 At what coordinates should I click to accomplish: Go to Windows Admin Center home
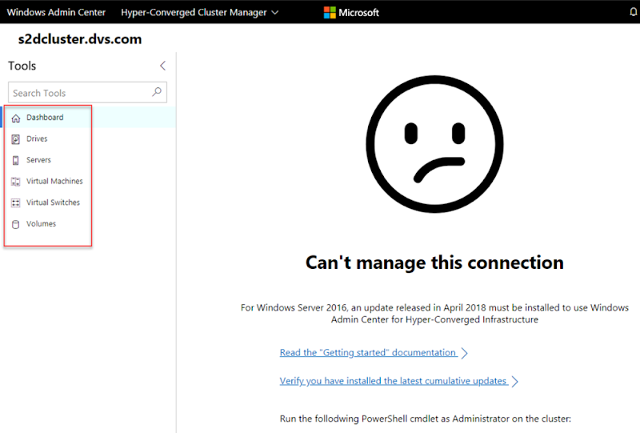(56, 12)
